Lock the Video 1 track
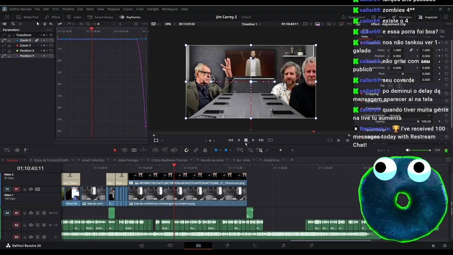This screenshot has height=255, width=453. 24,189
